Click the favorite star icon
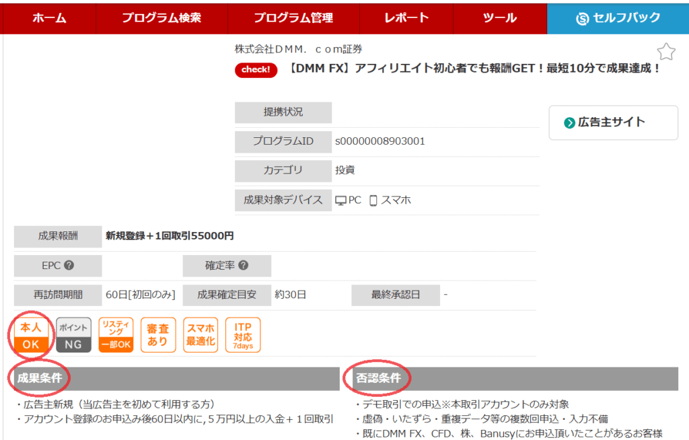The image size is (689, 440). tap(665, 51)
